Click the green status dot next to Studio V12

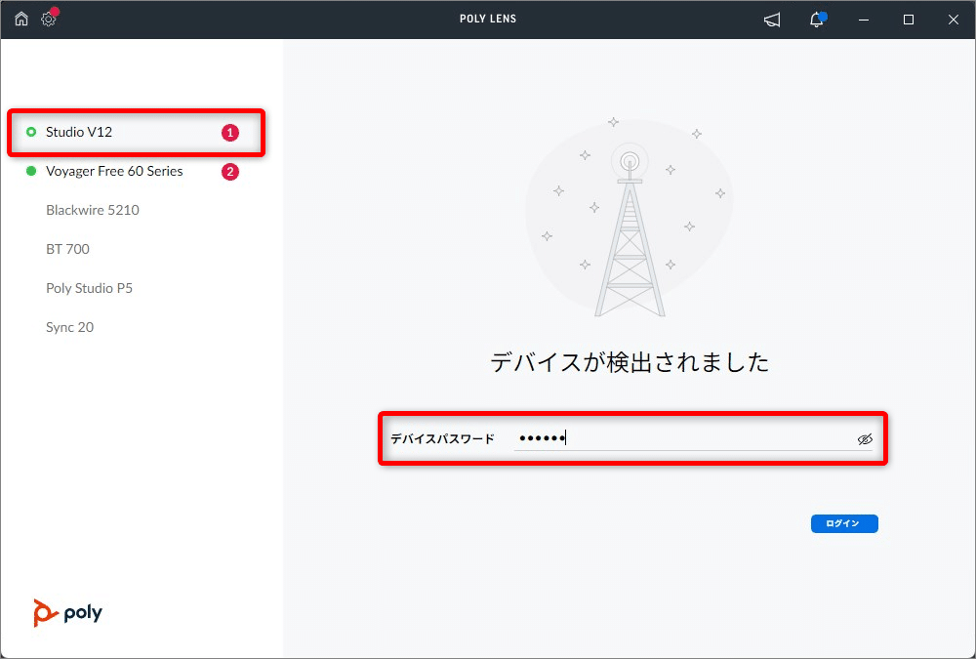click(x=30, y=132)
